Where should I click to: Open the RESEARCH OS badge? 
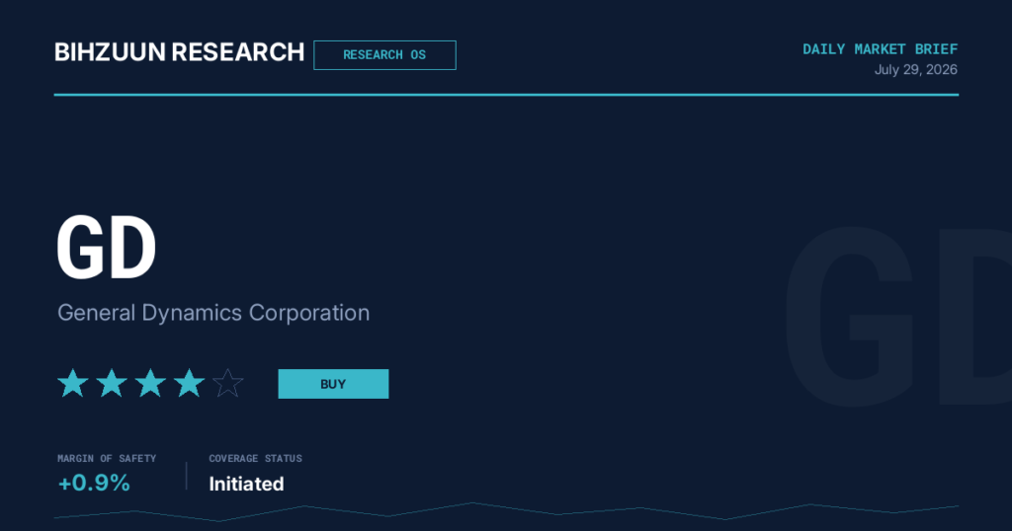pyautogui.click(x=384, y=55)
